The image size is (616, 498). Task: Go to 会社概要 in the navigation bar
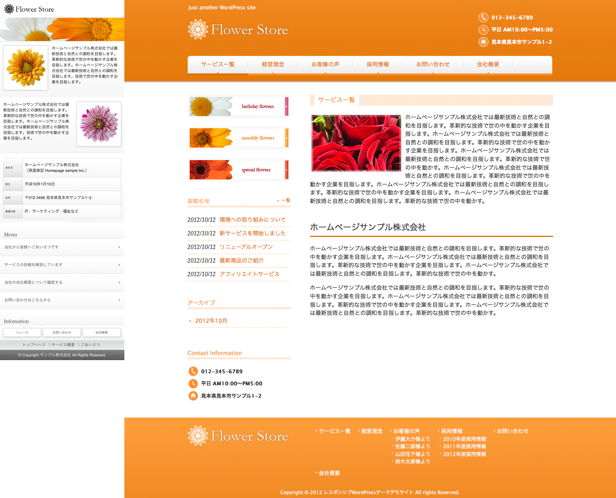(488, 64)
